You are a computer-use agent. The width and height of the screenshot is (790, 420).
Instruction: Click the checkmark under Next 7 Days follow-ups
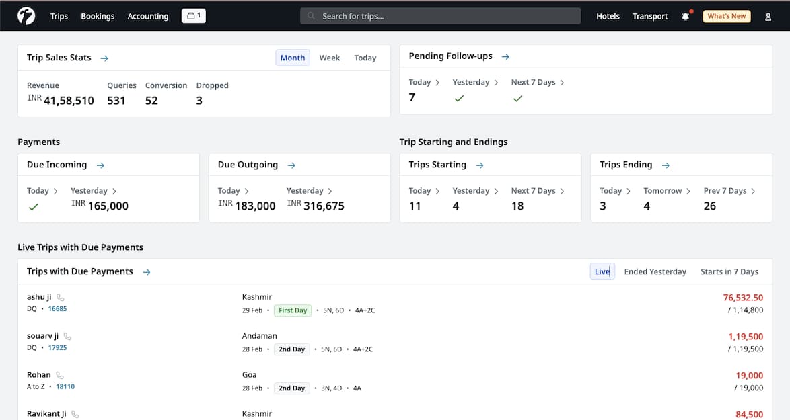click(x=517, y=98)
